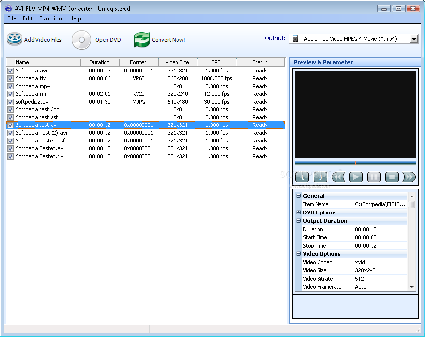
Task: Collapse the Video Options section
Action: coord(299,254)
